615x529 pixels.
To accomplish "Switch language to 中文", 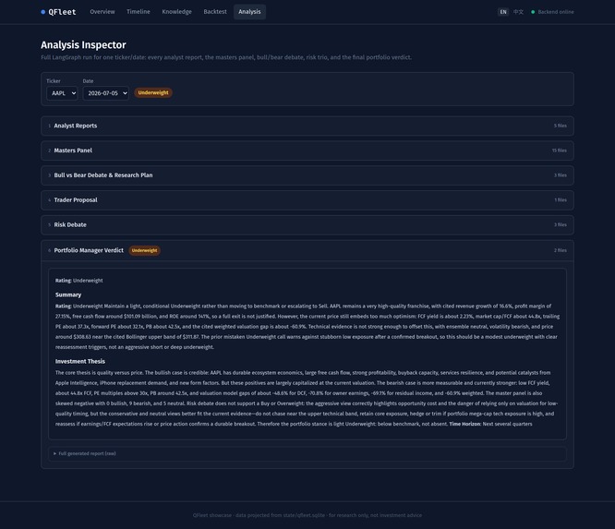I will pos(518,12).
